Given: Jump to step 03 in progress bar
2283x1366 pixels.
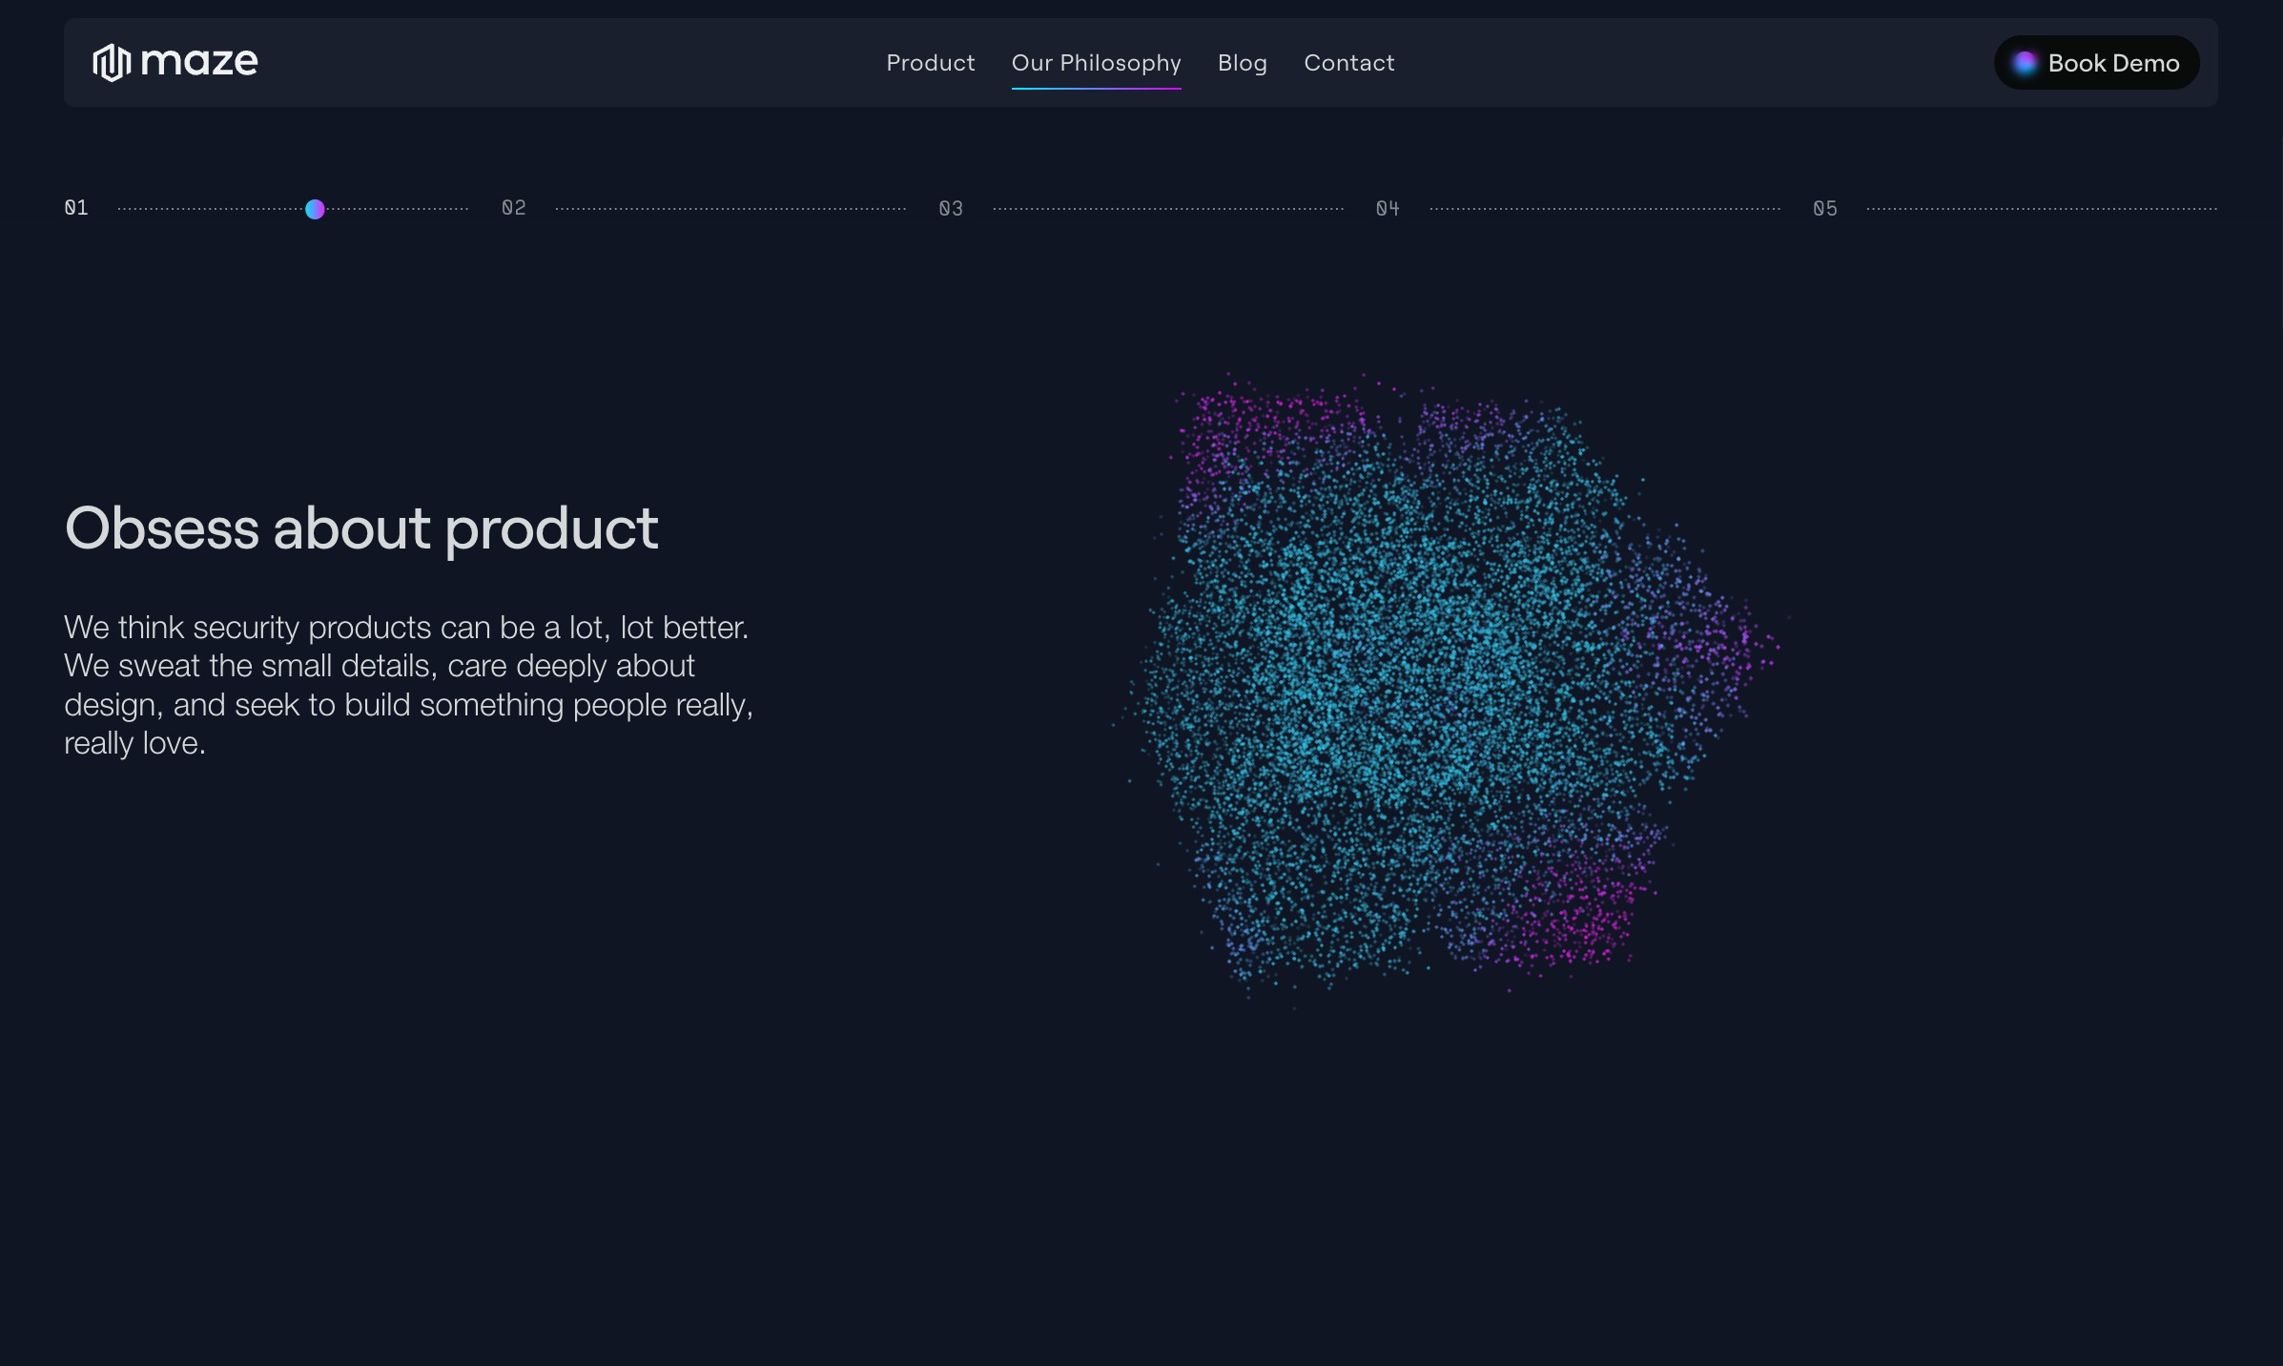Looking at the screenshot, I should click(951, 208).
